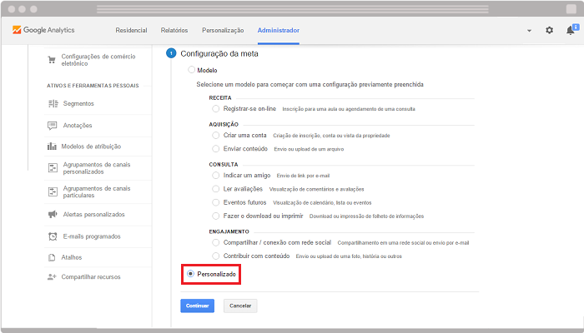Viewport: 584px width, 333px height.
Task: Select Enviar conteúdo radio option
Action: tap(215, 149)
